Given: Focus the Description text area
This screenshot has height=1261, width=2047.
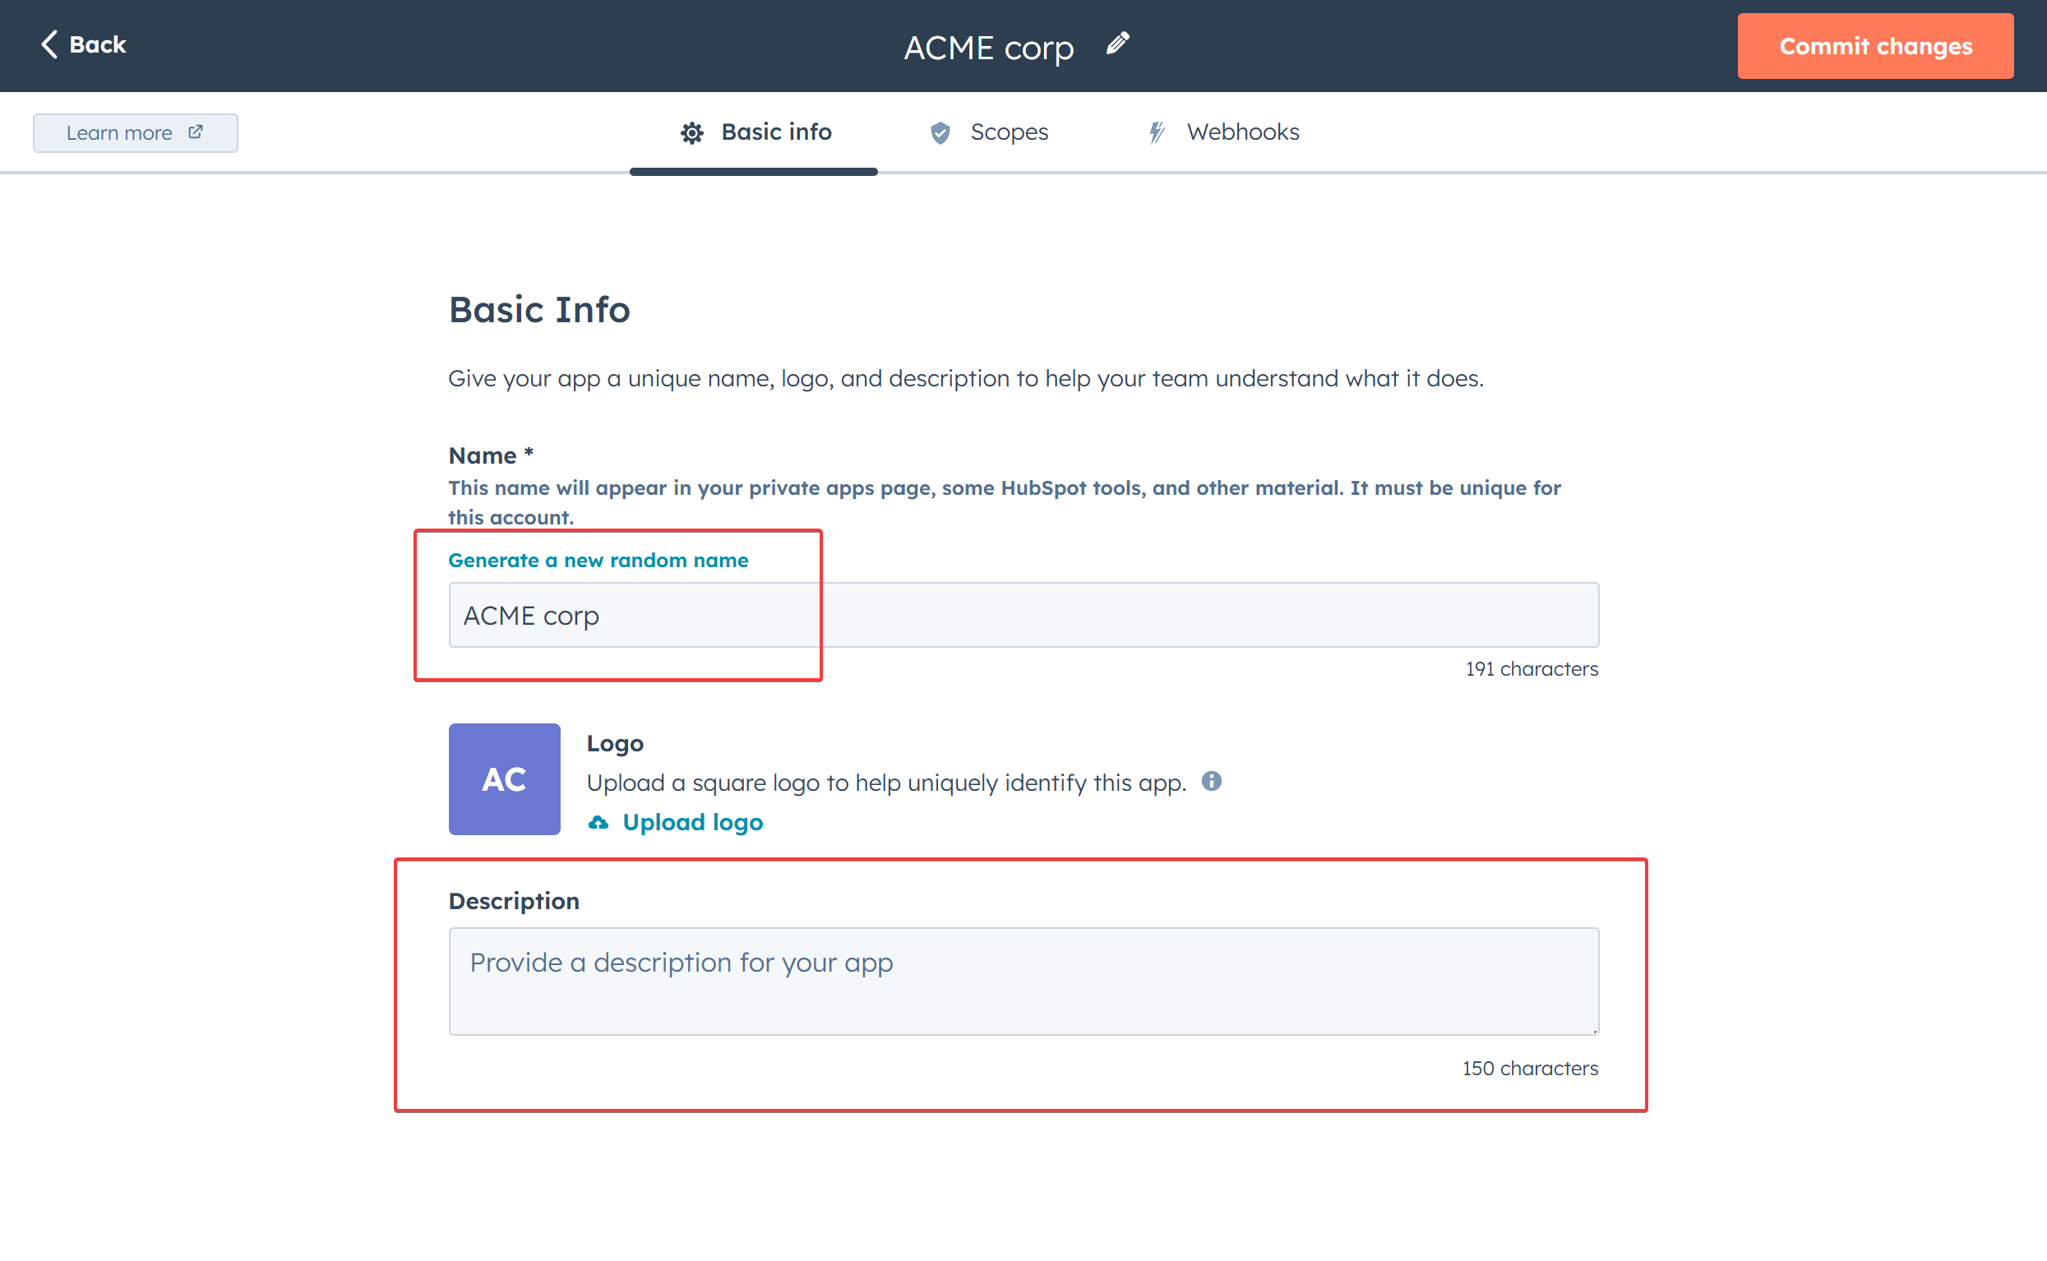Looking at the screenshot, I should click(x=1024, y=982).
